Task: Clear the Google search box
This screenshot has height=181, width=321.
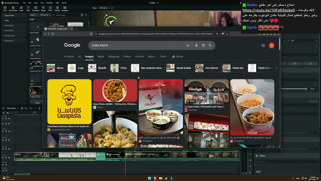Action: [x=188, y=46]
